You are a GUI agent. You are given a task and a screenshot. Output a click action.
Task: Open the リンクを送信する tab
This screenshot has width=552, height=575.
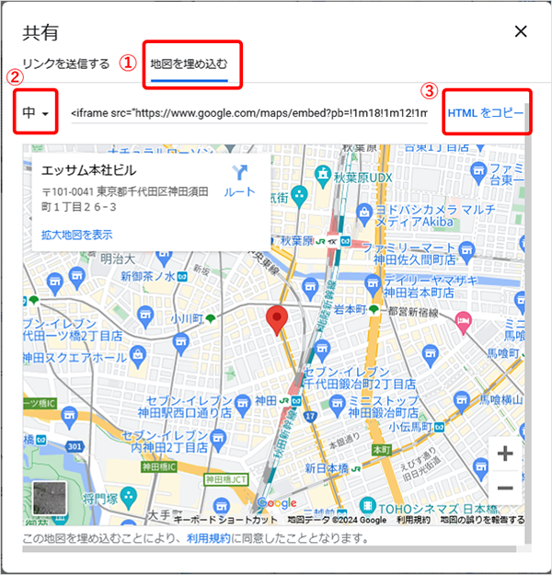tap(66, 63)
